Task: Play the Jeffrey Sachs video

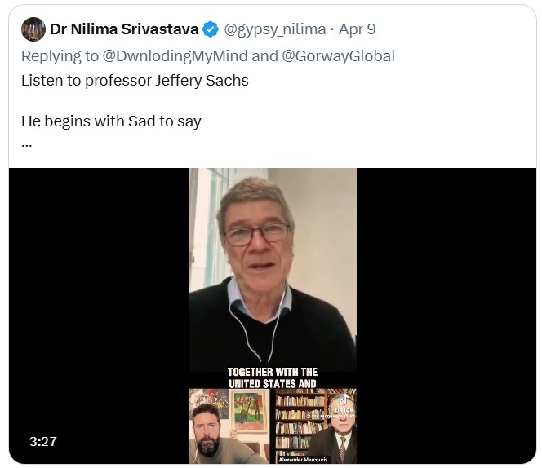Action: pyautogui.click(x=272, y=269)
